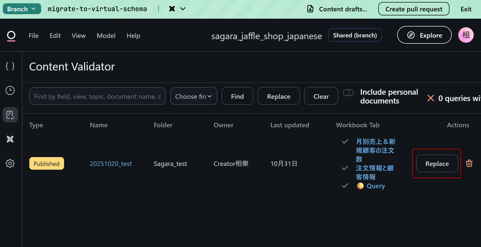Click the find-by-field search input

[x=97, y=96]
